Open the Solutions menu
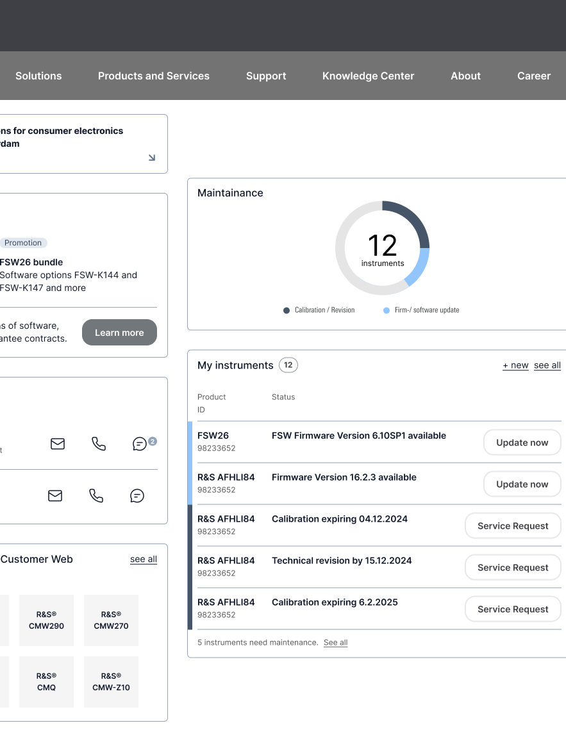The image size is (566, 755). [38, 76]
